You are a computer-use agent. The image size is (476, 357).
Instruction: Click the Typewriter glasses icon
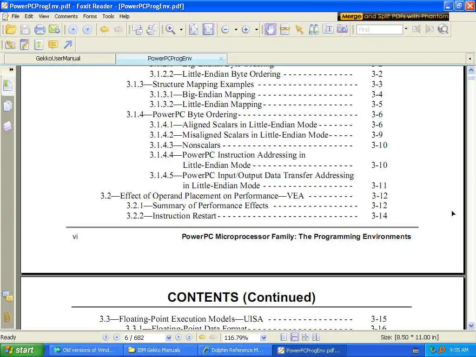click(x=285, y=29)
